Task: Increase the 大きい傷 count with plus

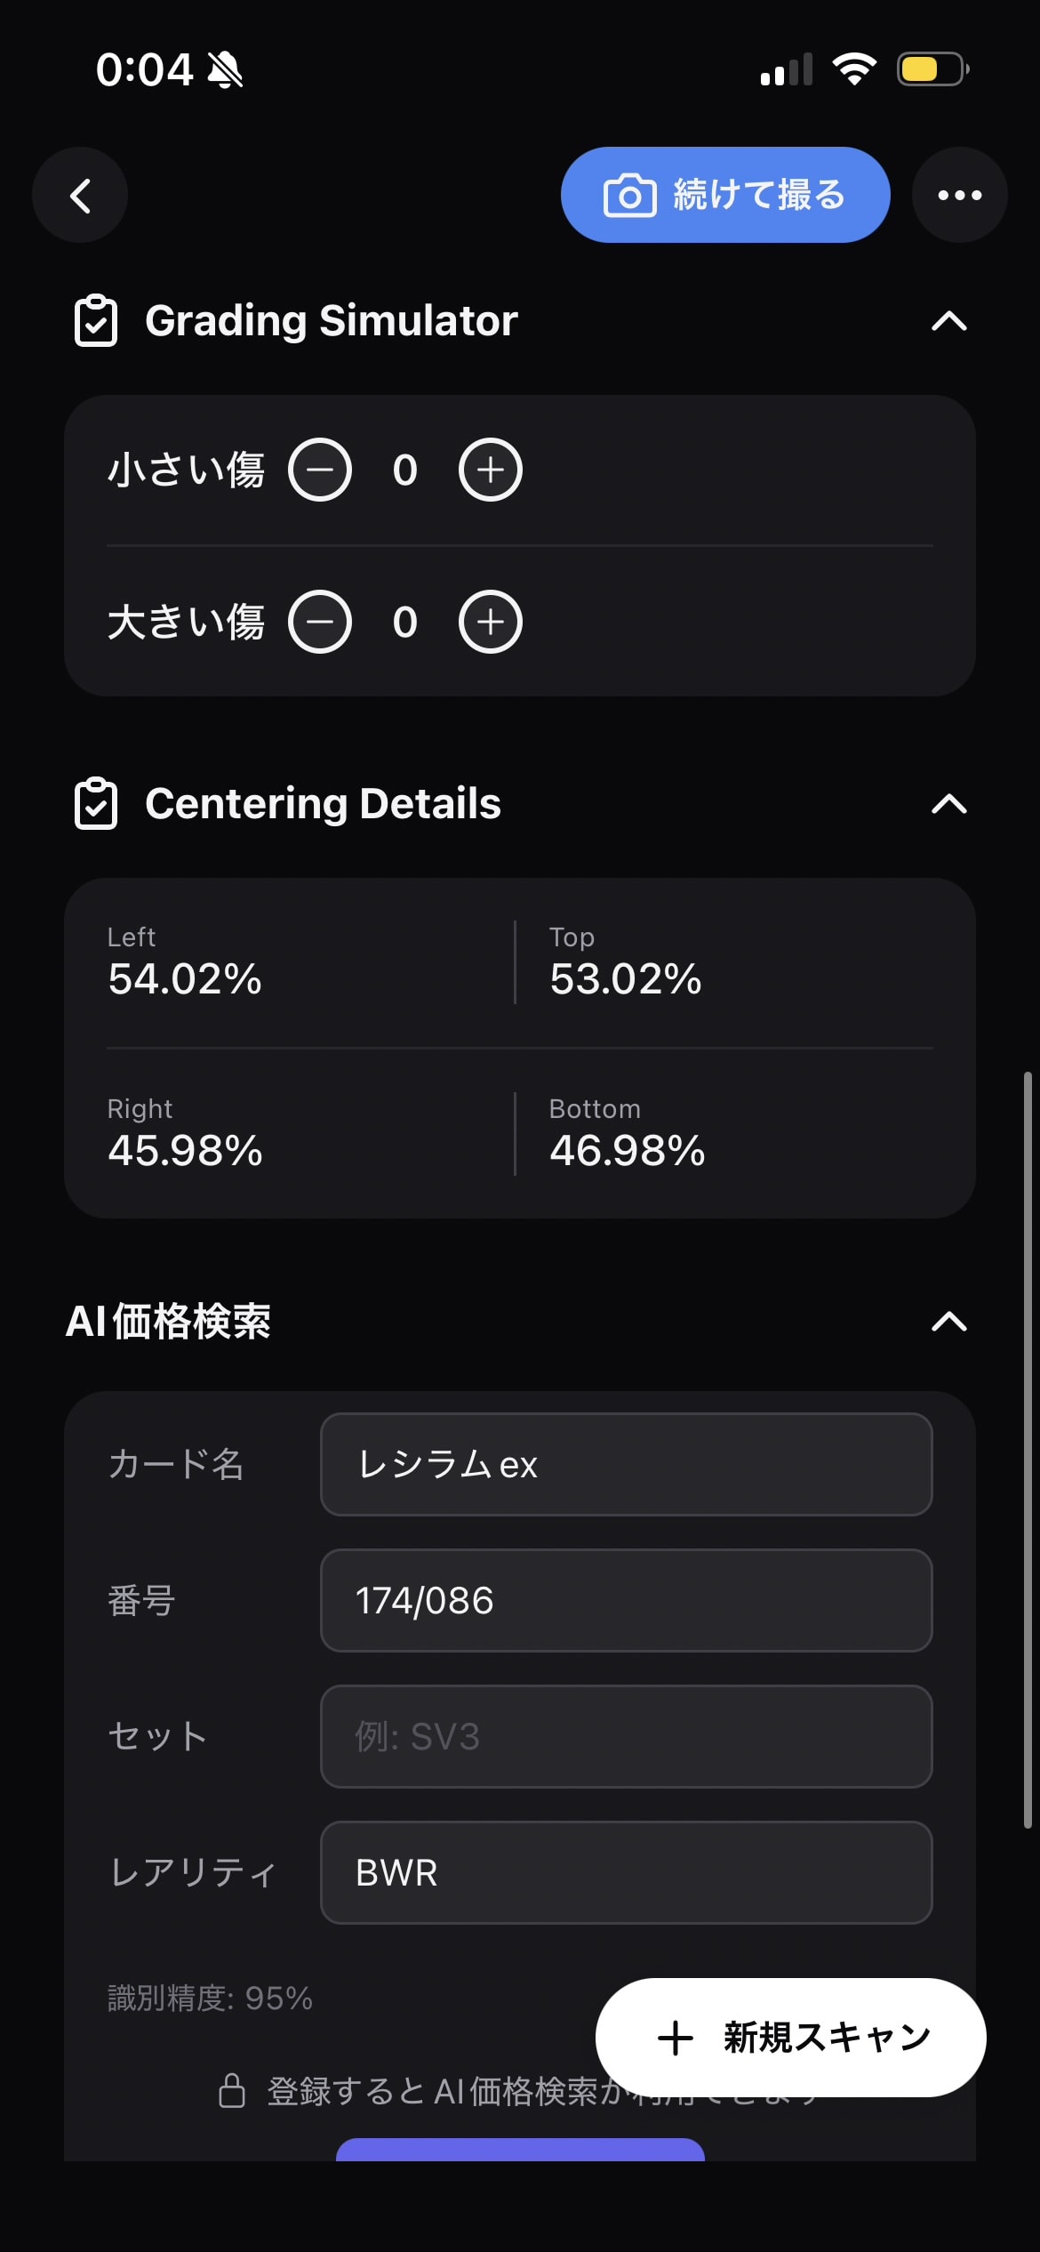Action: coord(491,622)
